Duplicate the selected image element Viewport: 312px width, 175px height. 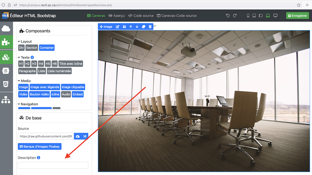coord(144,27)
